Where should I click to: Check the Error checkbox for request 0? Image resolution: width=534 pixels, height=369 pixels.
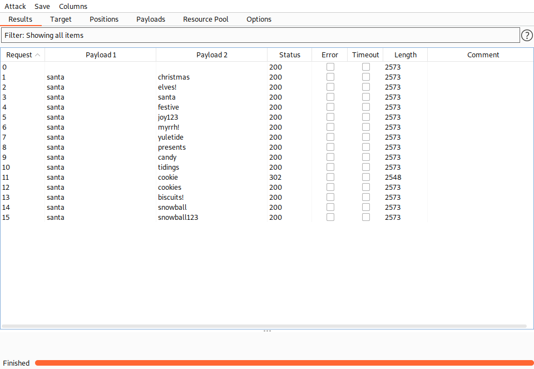tap(330, 67)
